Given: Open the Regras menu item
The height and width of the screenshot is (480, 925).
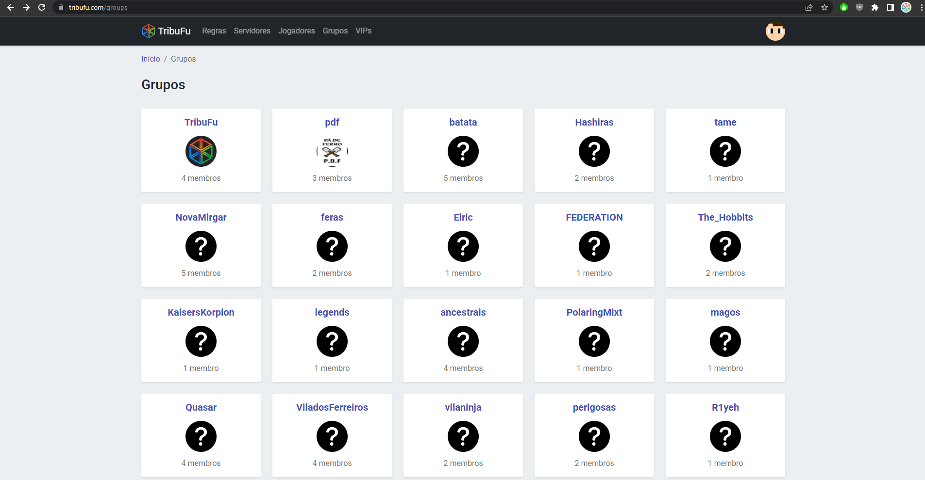Looking at the screenshot, I should coord(214,31).
